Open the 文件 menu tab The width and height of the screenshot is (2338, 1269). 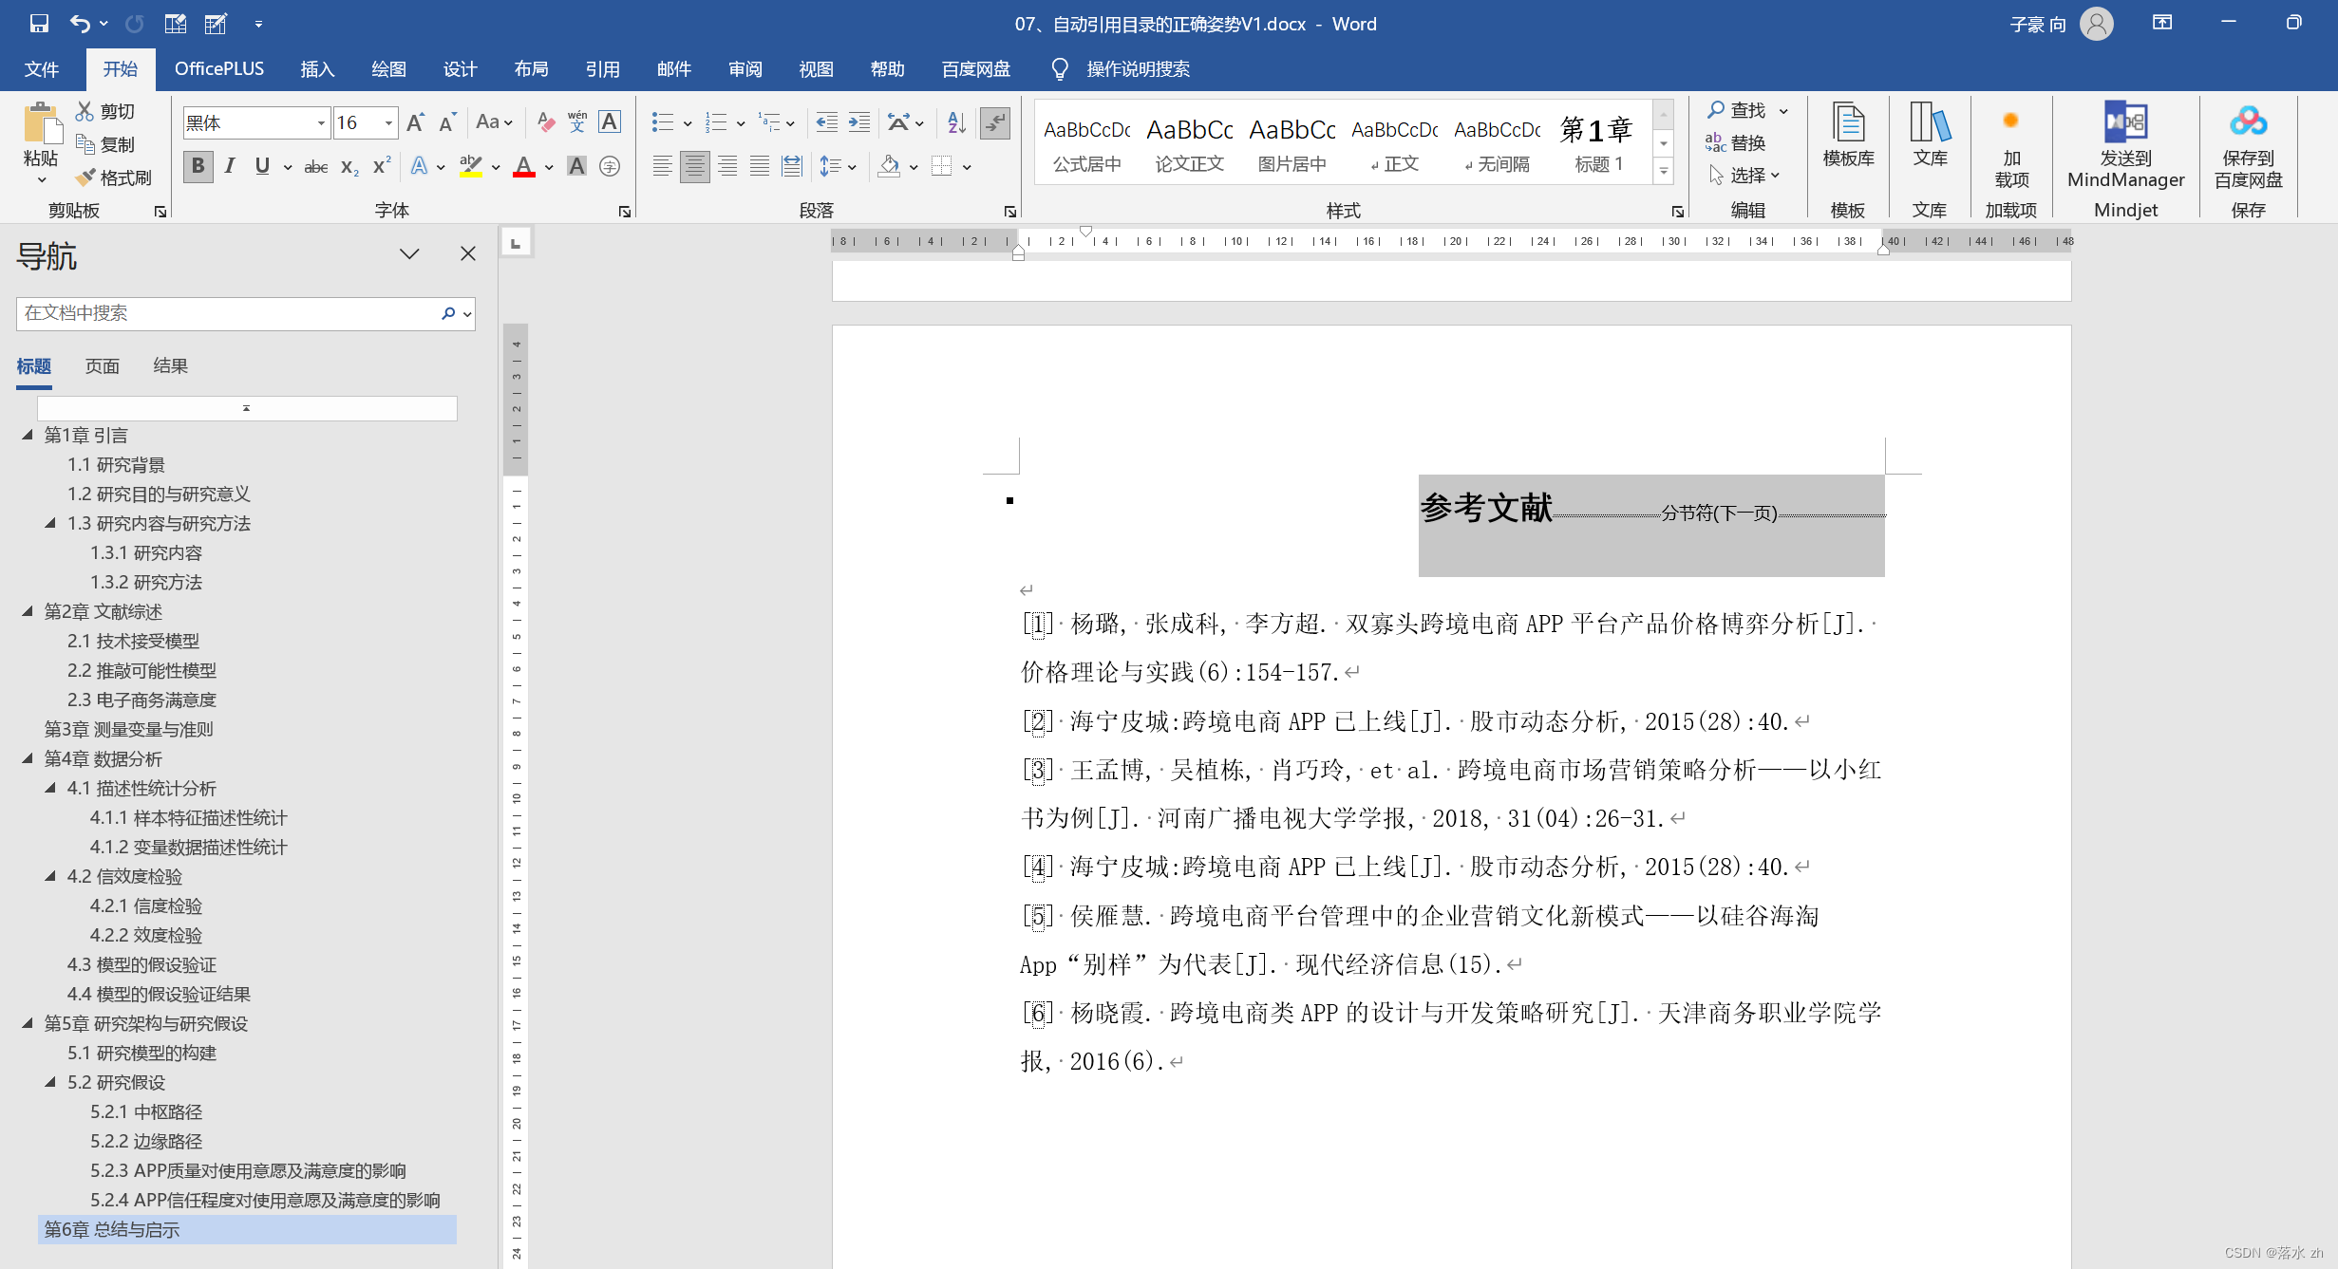pos(41,69)
